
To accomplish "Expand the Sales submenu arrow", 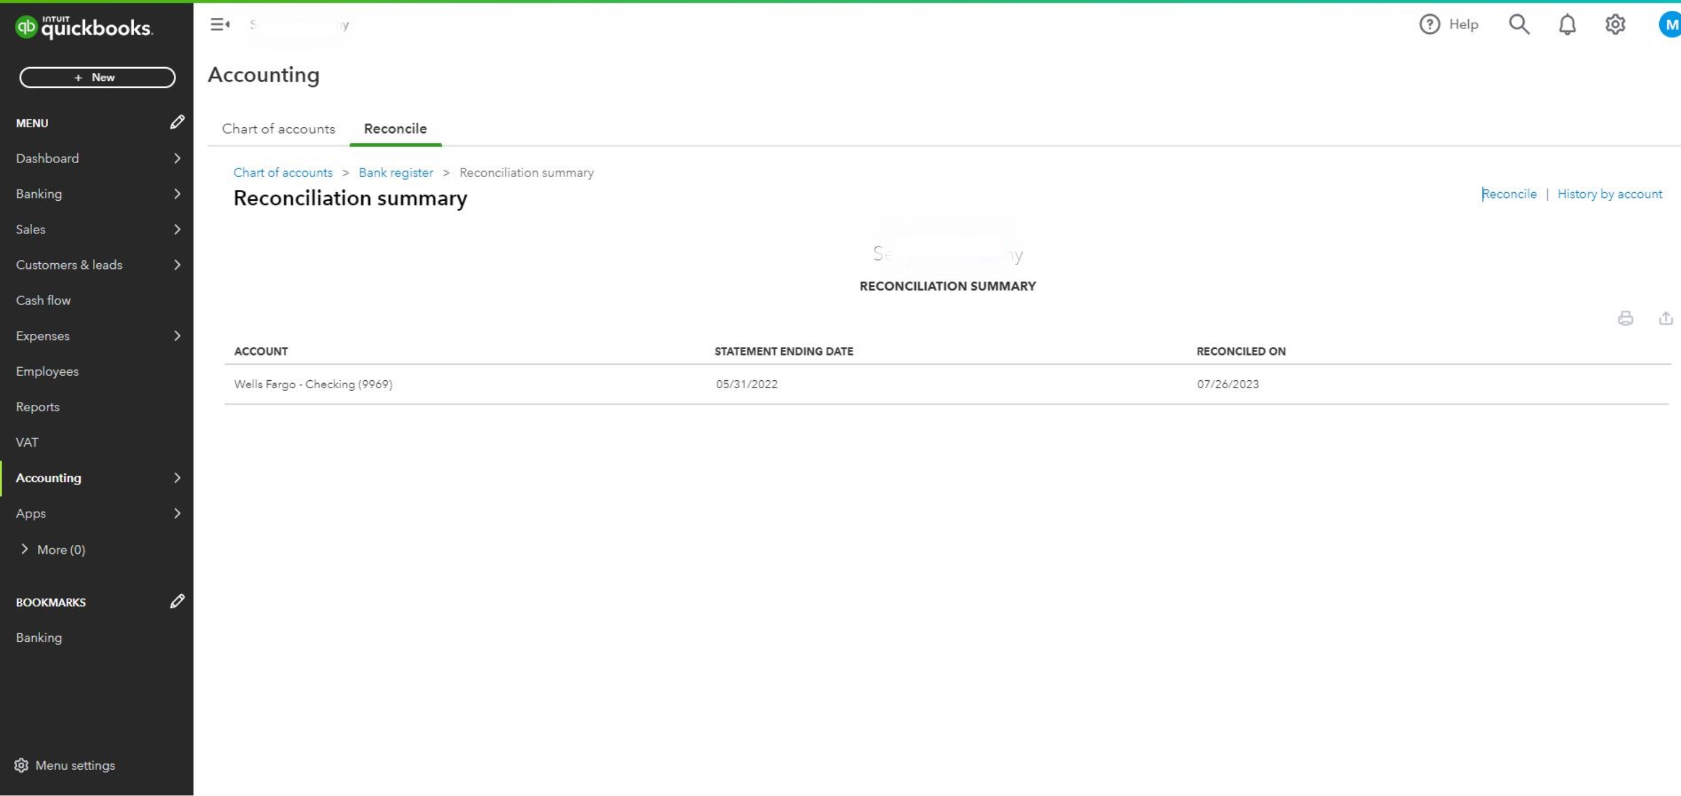I will click(x=177, y=229).
